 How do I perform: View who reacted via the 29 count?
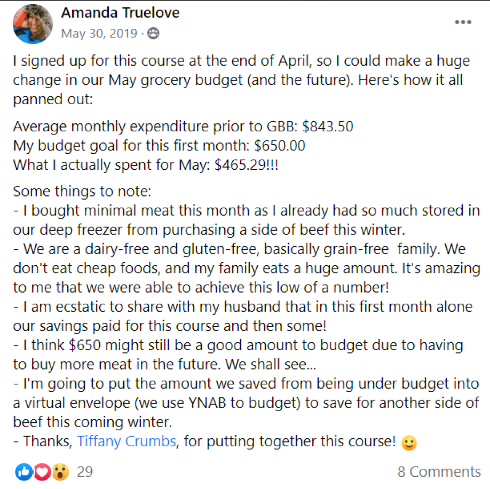(85, 471)
